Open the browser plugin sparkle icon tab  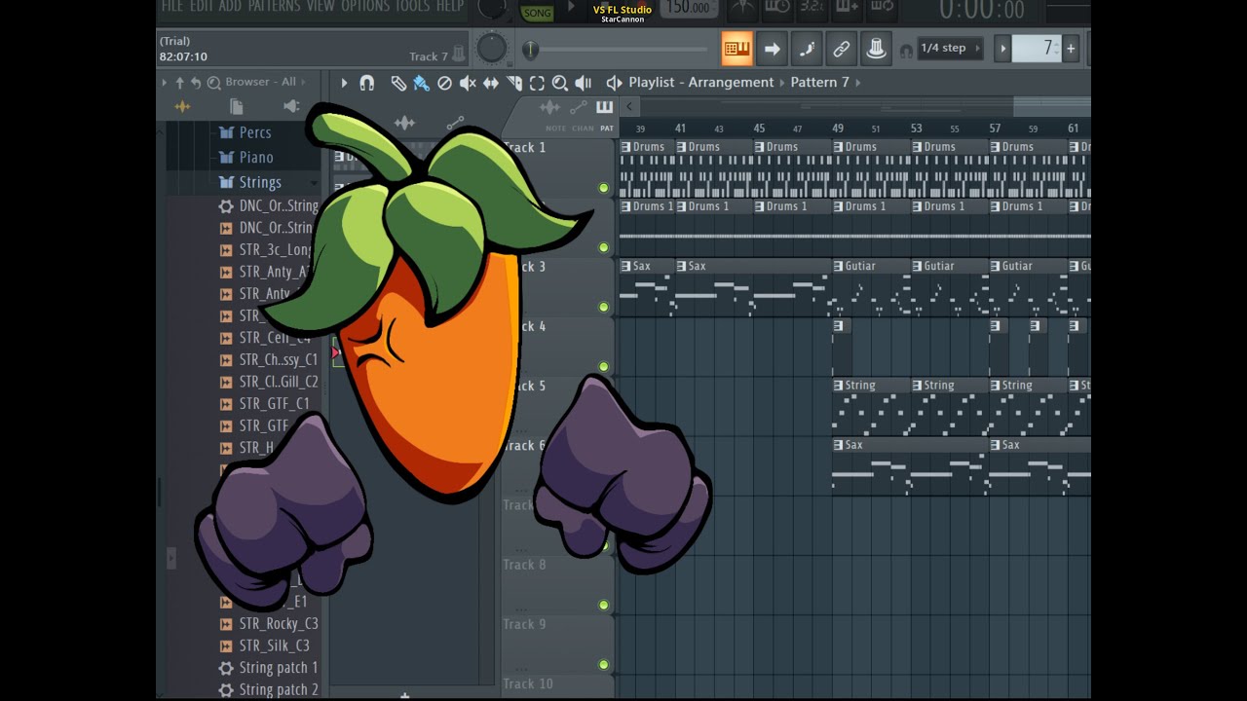(x=182, y=106)
